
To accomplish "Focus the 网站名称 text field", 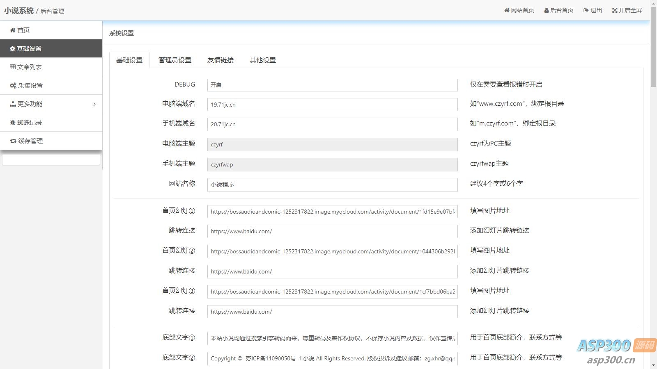I will (x=332, y=184).
